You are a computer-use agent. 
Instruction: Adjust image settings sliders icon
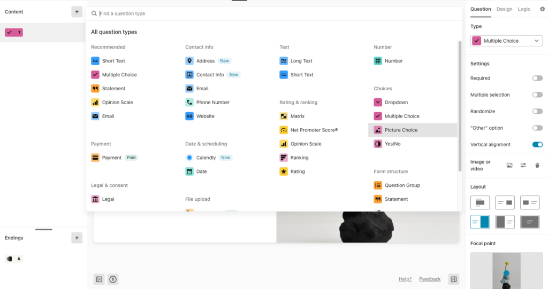coord(523,166)
